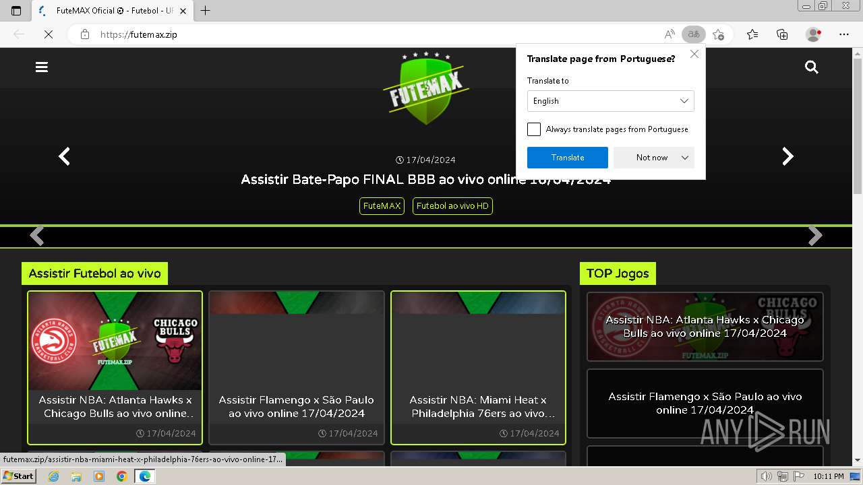Viewport: 863px width, 485px height.
Task: View site information lock icon
Action: (85, 34)
